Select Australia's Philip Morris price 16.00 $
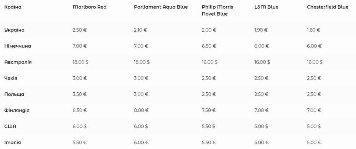This screenshot has width=356, height=149. [x=210, y=62]
